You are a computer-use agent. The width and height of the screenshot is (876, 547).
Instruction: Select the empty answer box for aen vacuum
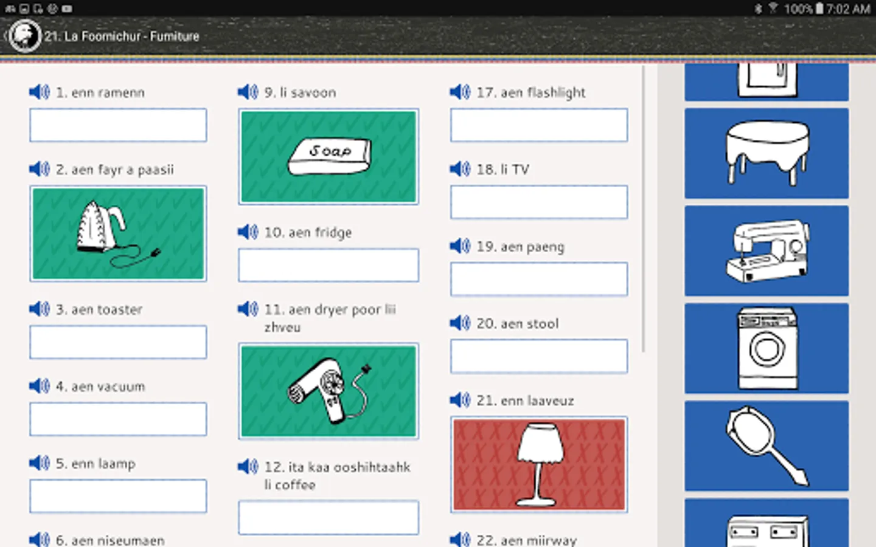click(118, 419)
